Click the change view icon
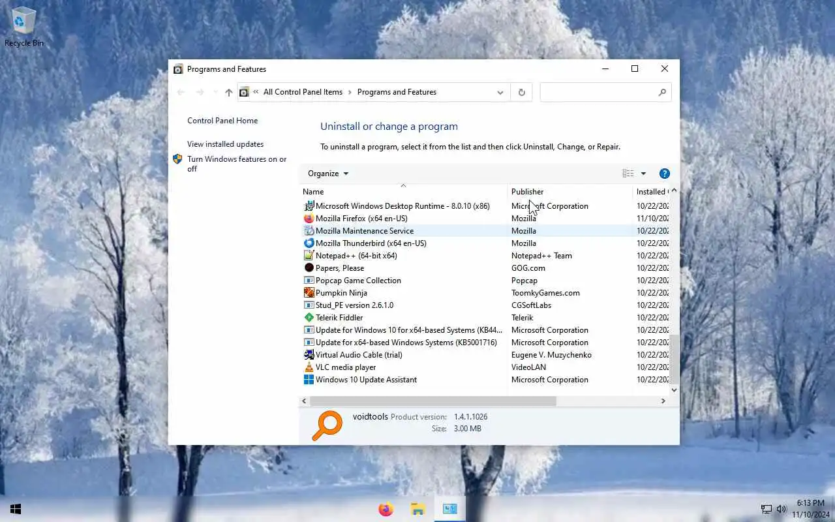The height and width of the screenshot is (522, 835). 628,174
